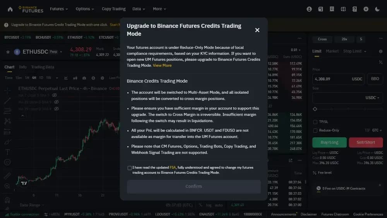This screenshot has height=218, width=387.
Task: Expand the Options menu
Action: [x=85, y=9]
